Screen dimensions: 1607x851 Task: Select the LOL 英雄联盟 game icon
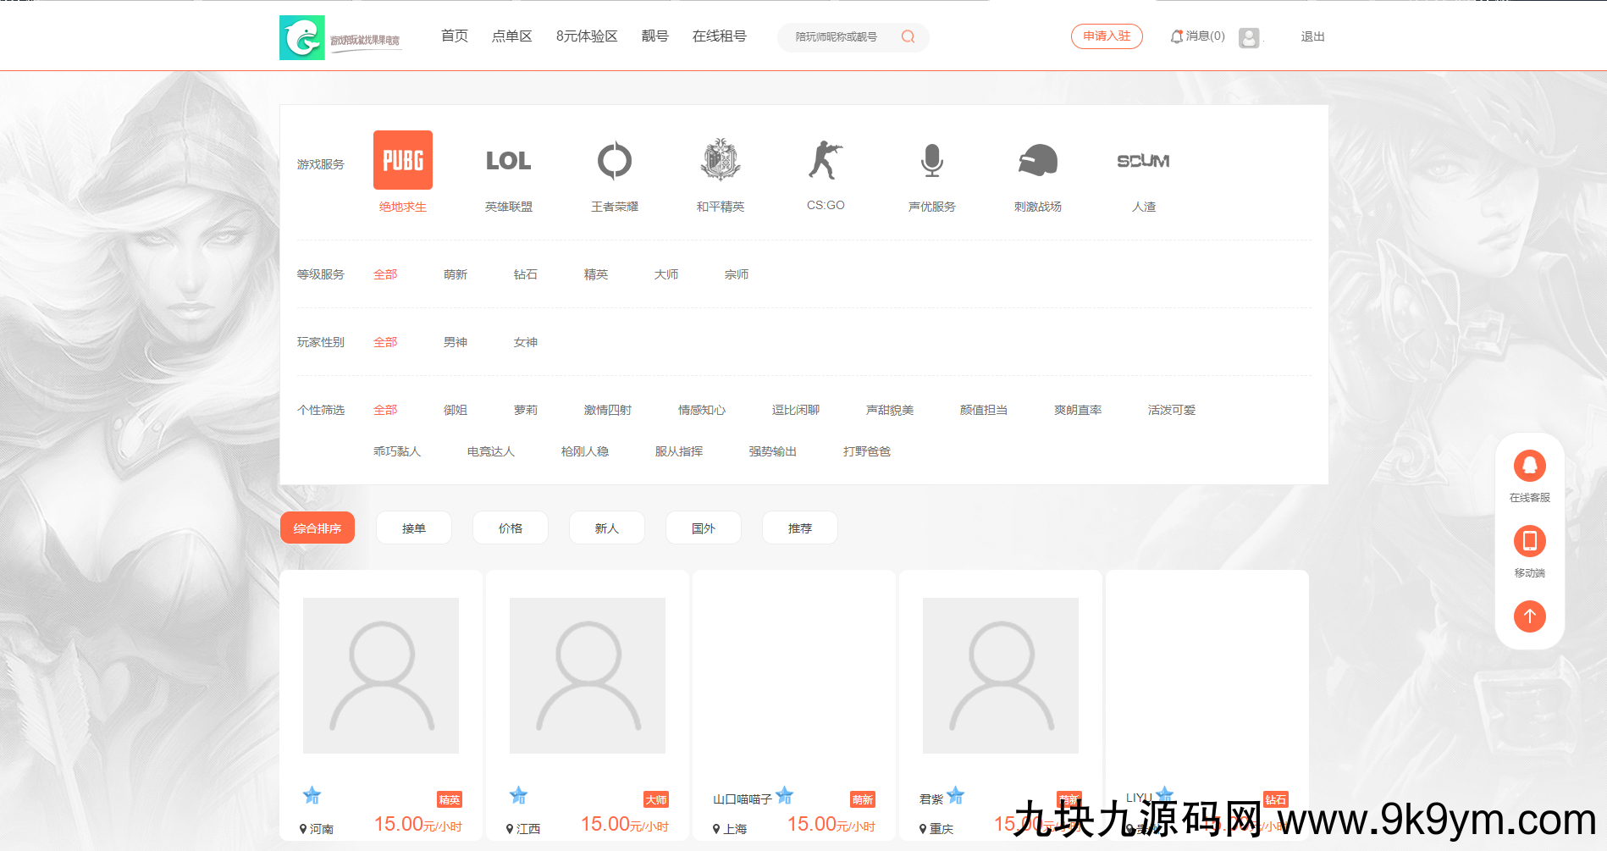[x=508, y=161]
